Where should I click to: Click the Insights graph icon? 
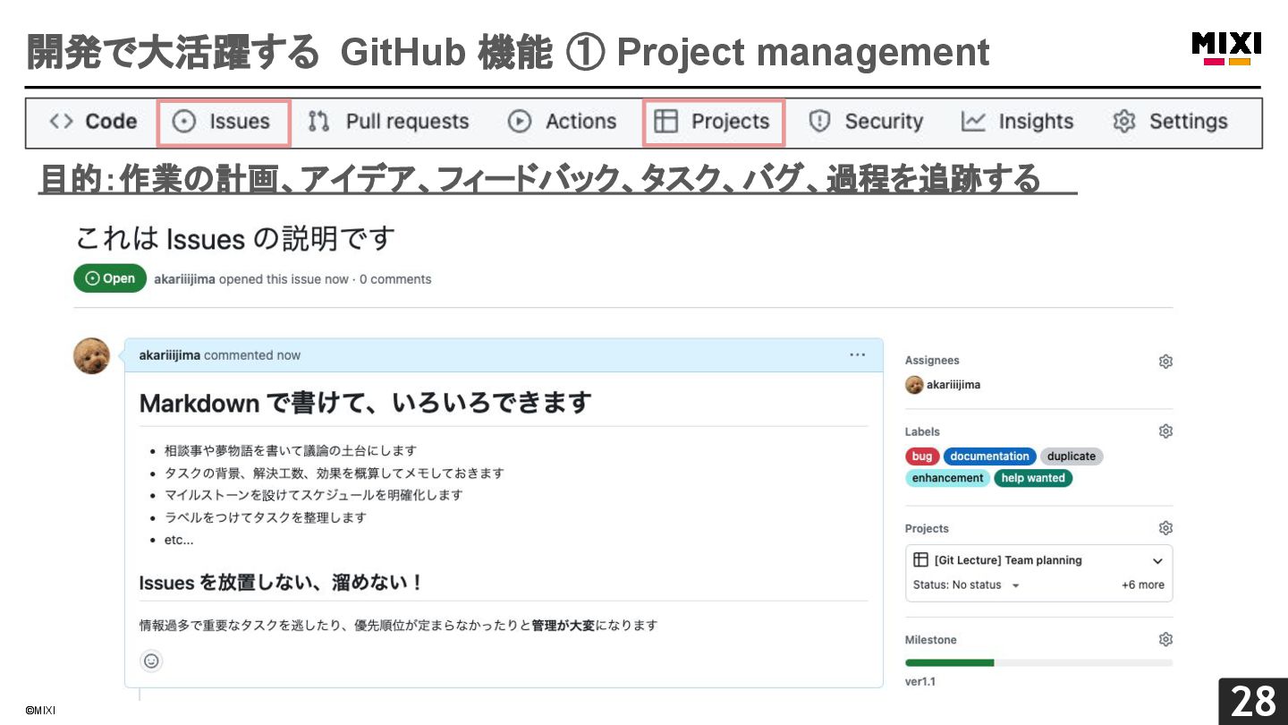point(973,122)
